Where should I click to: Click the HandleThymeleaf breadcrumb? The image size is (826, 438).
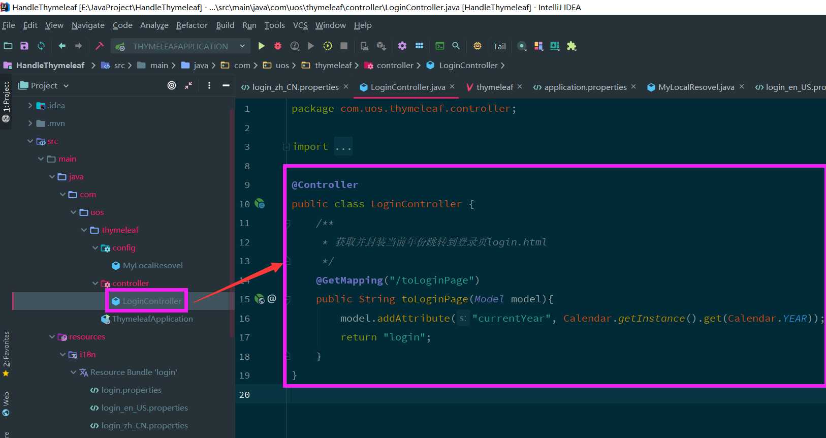coord(50,65)
